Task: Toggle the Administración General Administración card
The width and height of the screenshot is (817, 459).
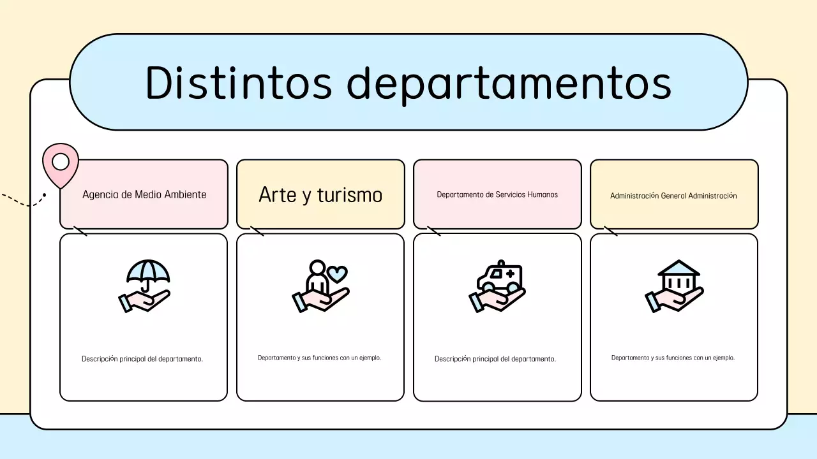Action: click(674, 194)
